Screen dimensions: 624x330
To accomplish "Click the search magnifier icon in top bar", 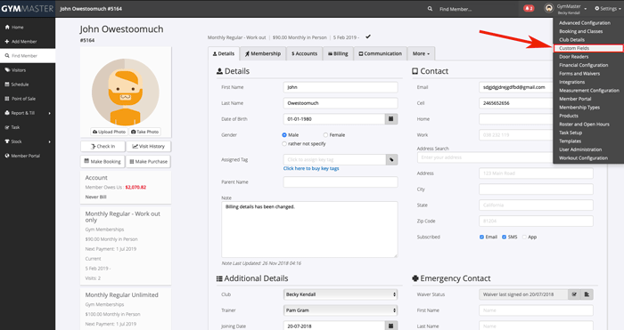I will [x=430, y=8].
